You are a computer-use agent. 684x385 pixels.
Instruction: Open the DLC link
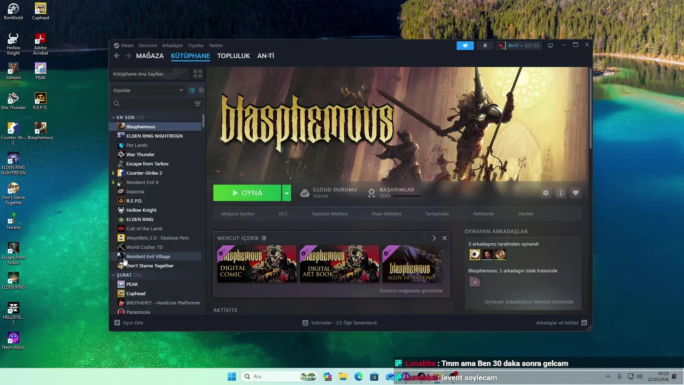[x=283, y=214]
